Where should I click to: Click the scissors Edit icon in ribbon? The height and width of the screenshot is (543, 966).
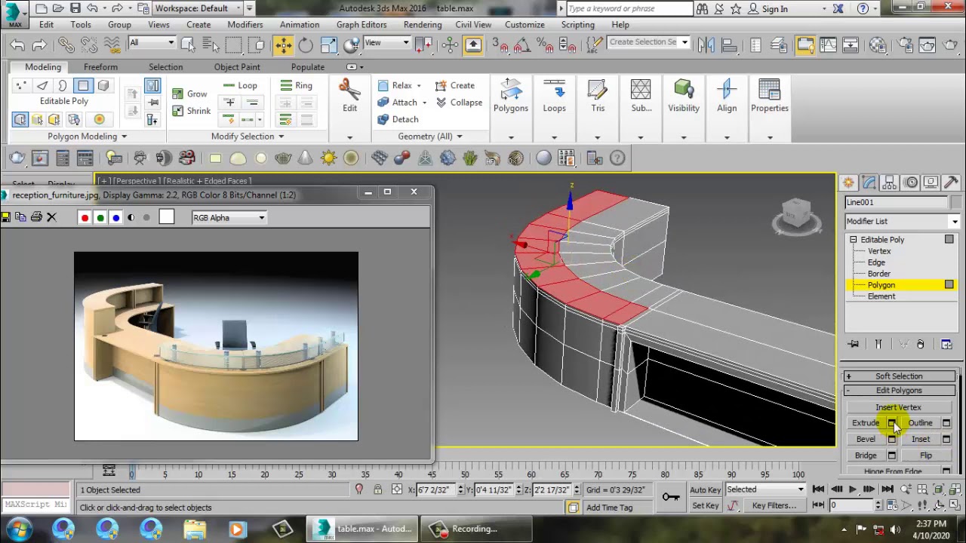click(x=349, y=97)
